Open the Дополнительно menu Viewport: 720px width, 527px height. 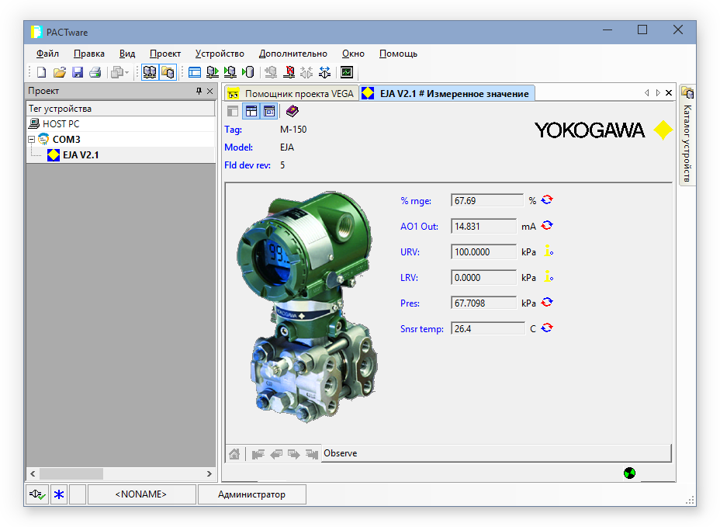tap(293, 54)
